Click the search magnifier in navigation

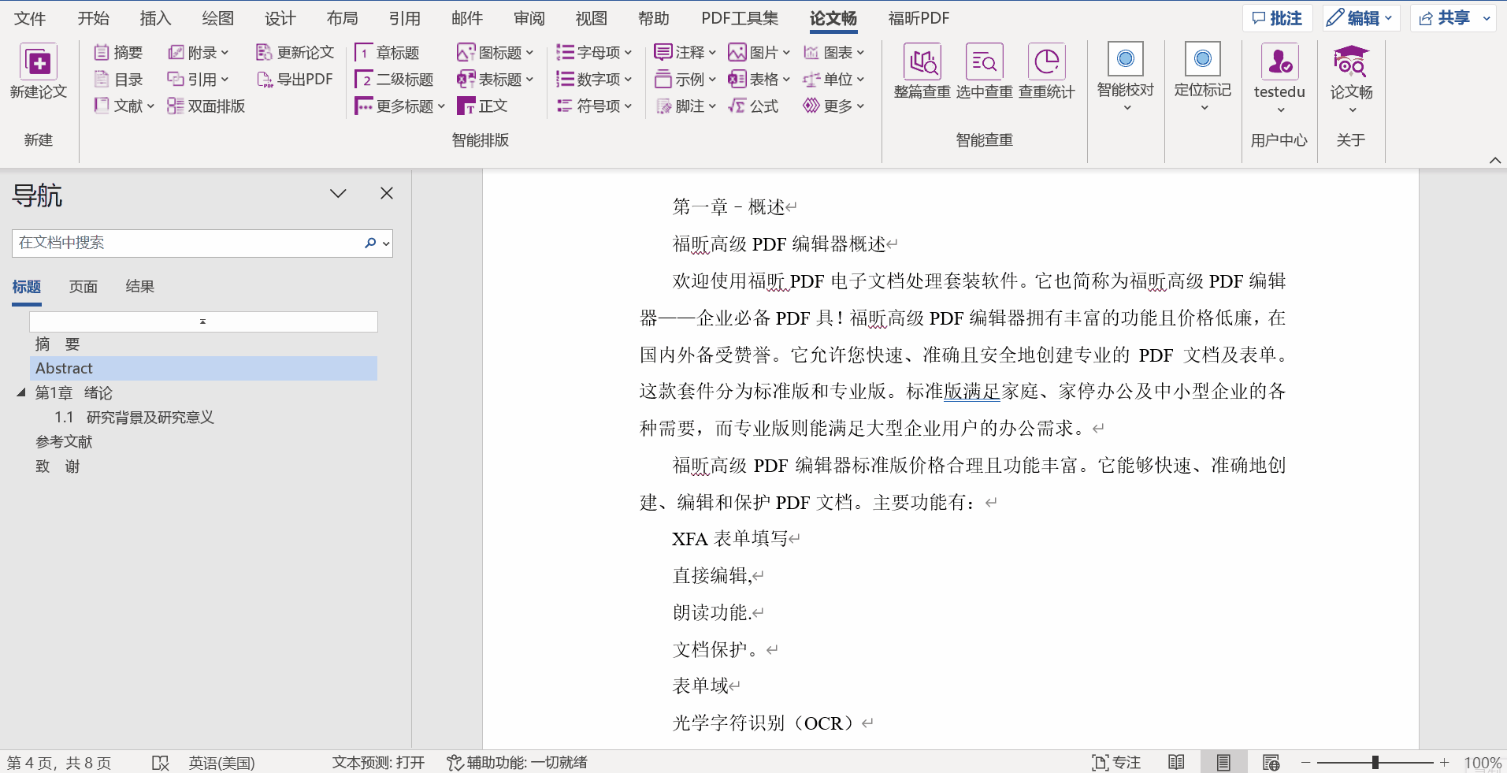click(x=370, y=243)
